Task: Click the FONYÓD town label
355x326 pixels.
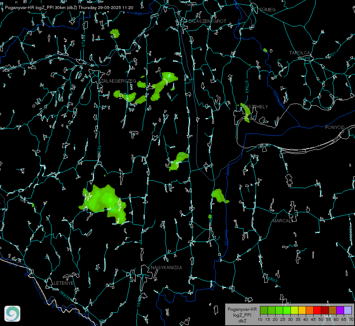Action: click(335, 128)
